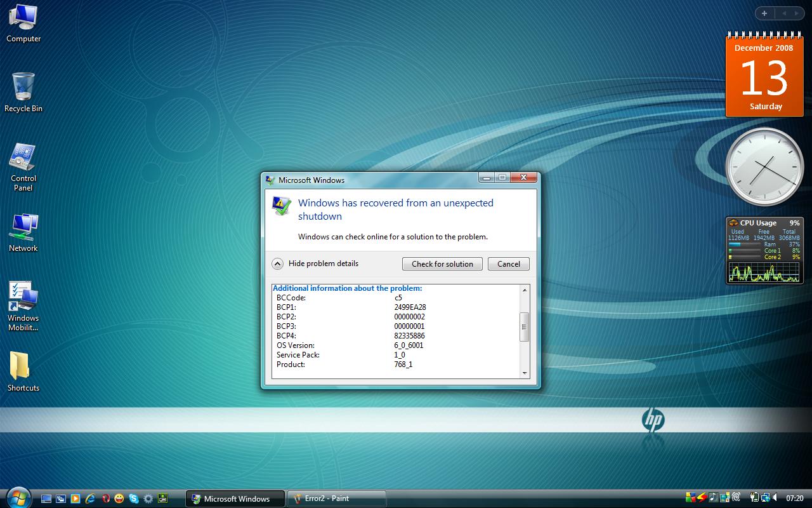Viewport: 812px width, 508px height.
Task: Click the analog clock gadget
Action: [x=764, y=167]
